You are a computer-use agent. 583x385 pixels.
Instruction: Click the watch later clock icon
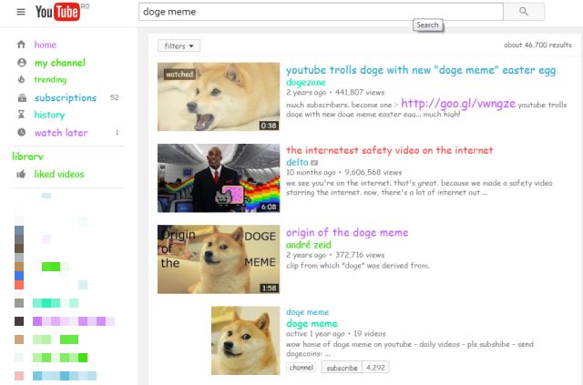tap(21, 133)
